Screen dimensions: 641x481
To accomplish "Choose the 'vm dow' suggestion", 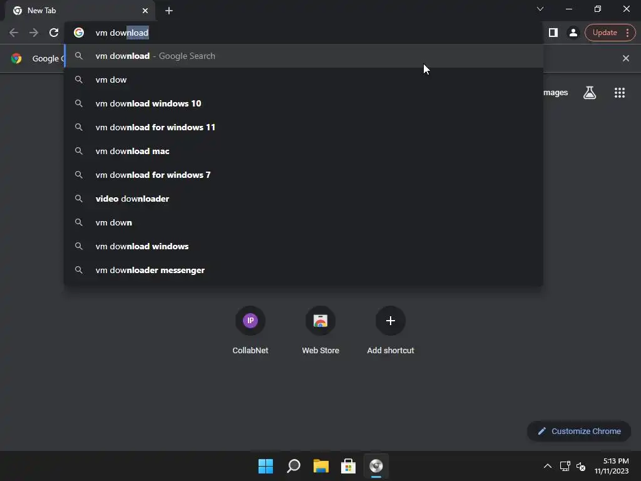I will [x=304, y=80].
